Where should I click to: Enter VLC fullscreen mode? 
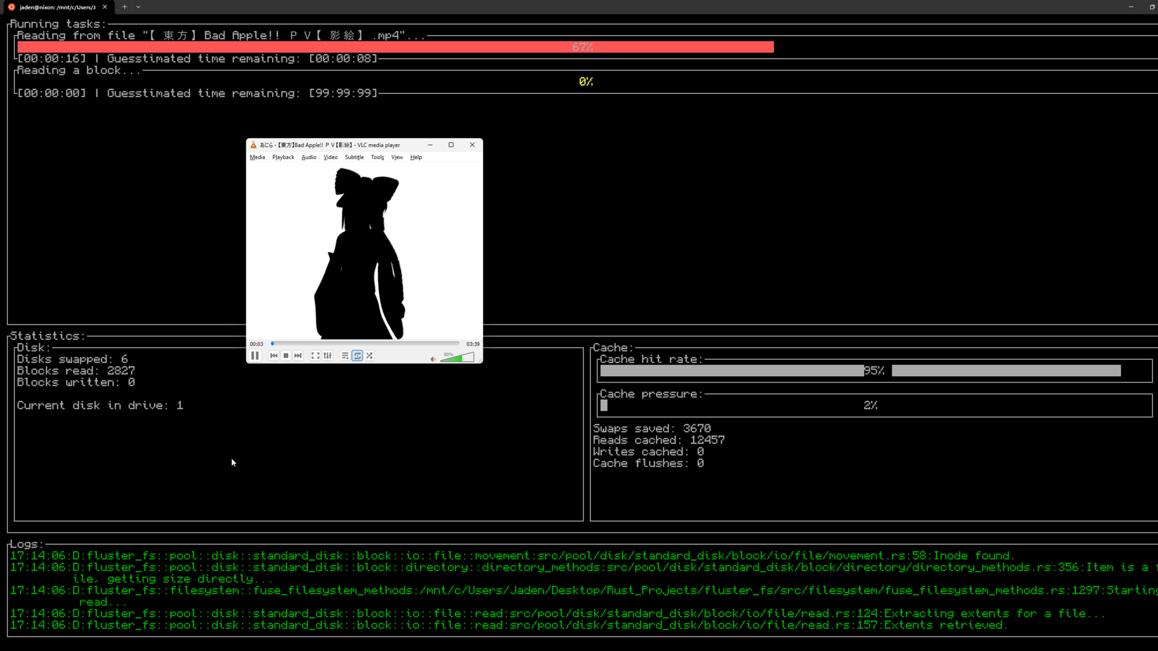click(x=315, y=356)
